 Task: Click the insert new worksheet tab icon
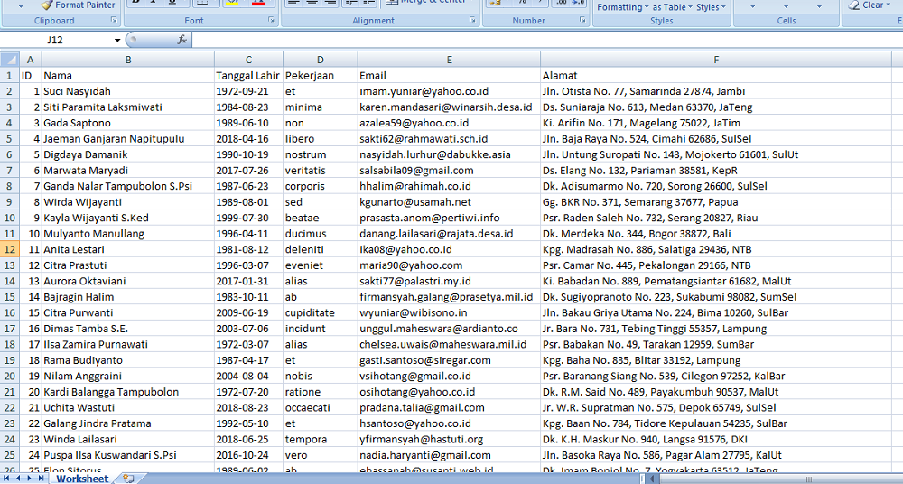tap(128, 479)
